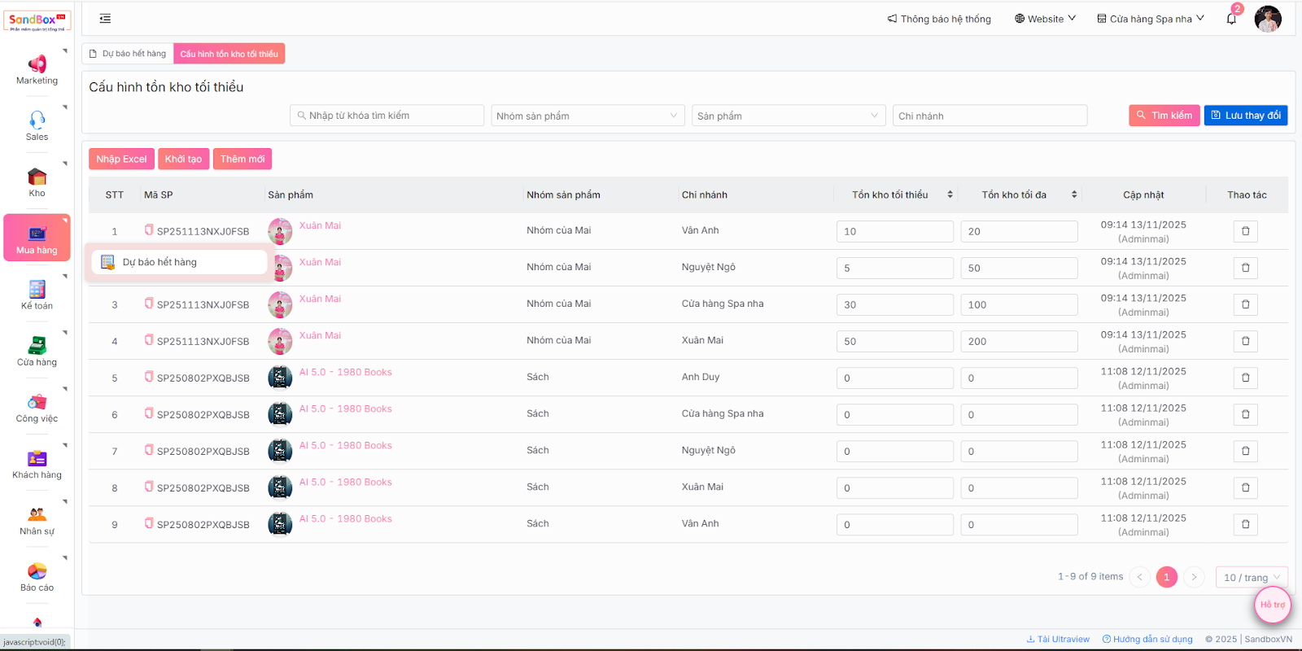Change page size 10 / trang dropdown
Viewport: 1302px width, 651px height.
[x=1251, y=577]
